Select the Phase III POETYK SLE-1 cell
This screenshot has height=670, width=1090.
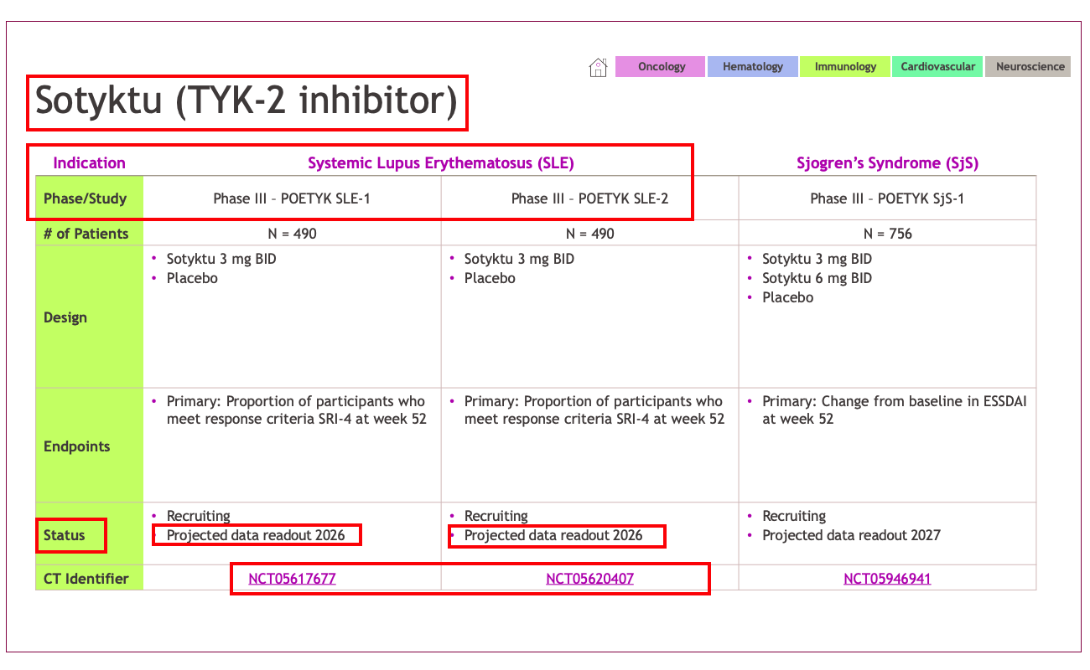(x=292, y=198)
